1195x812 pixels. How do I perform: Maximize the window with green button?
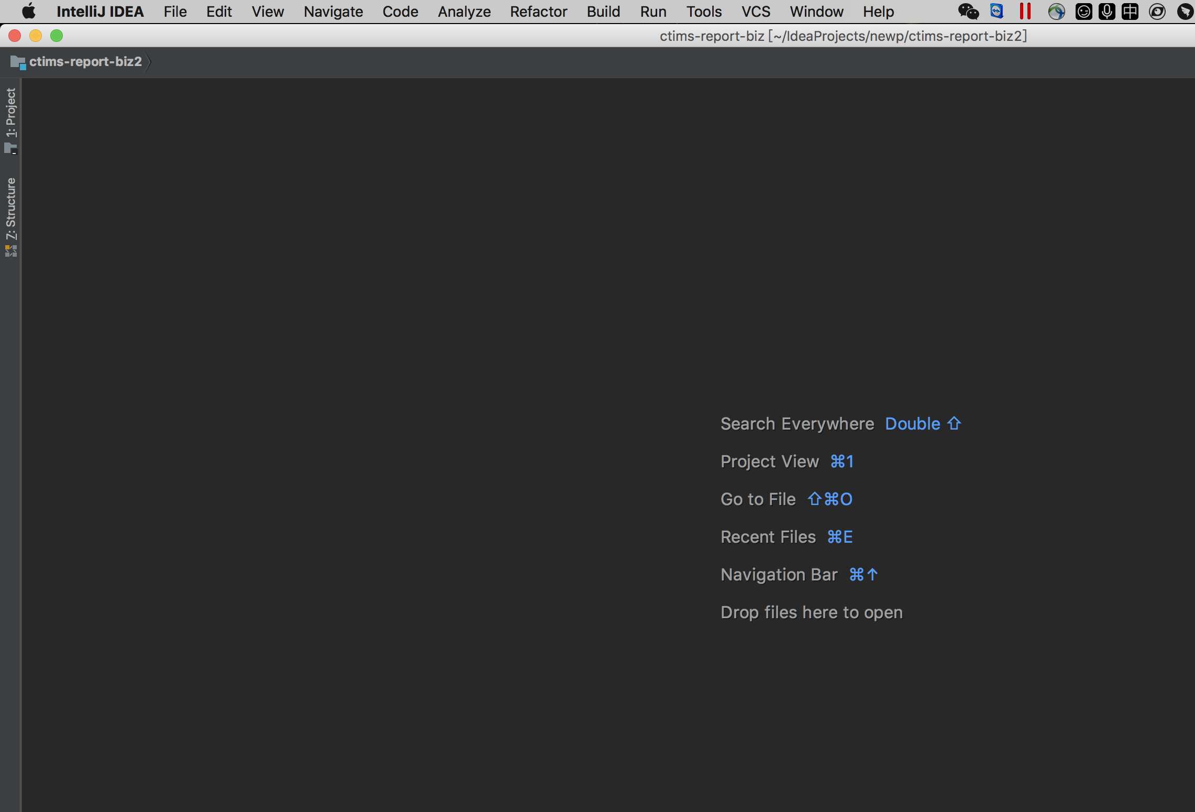tap(57, 36)
